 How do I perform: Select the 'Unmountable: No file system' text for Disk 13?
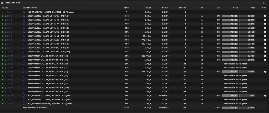pyautogui.click(x=235, y=64)
